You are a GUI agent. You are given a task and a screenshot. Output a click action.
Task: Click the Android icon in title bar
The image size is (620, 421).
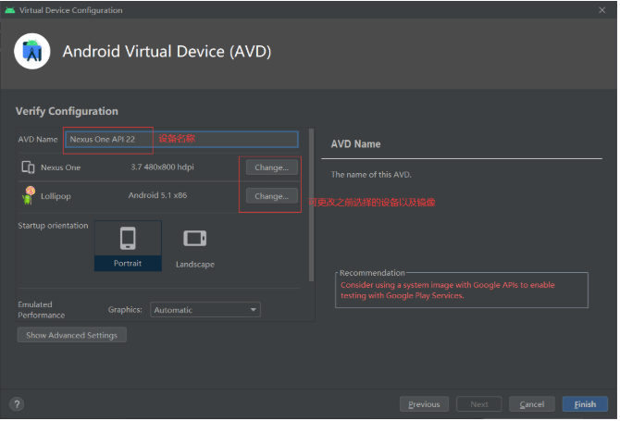click(10, 10)
